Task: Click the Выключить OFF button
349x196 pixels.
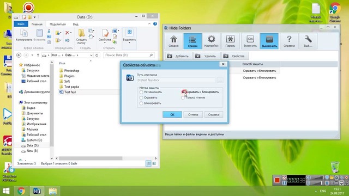Action: pos(269,41)
